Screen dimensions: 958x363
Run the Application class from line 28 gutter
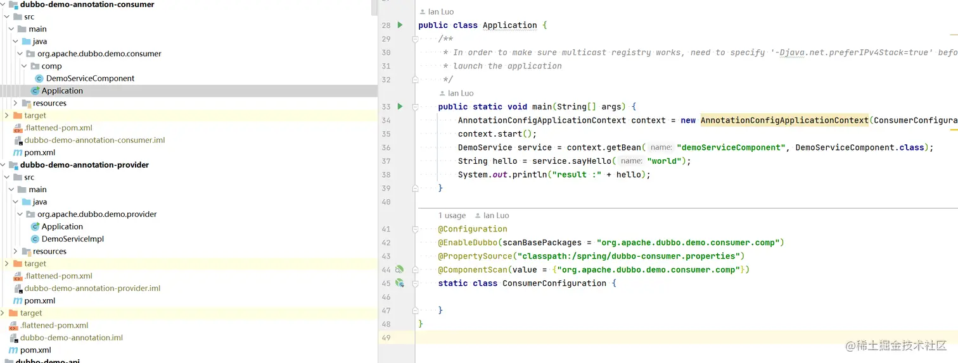click(x=400, y=25)
